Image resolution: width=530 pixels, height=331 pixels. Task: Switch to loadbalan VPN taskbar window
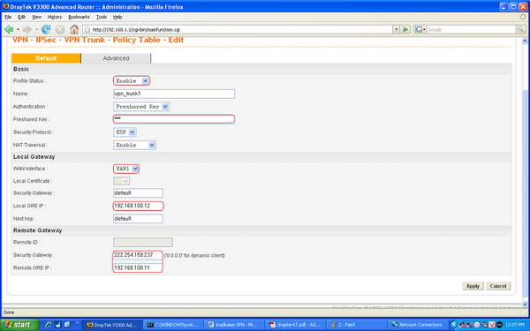[x=234, y=325]
